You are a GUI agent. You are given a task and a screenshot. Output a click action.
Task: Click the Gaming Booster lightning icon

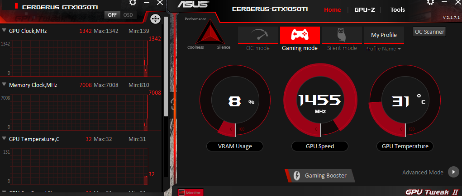pyautogui.click(x=297, y=175)
